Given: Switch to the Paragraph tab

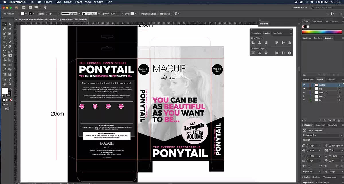Looking at the screenshot, I should pos(320,125).
